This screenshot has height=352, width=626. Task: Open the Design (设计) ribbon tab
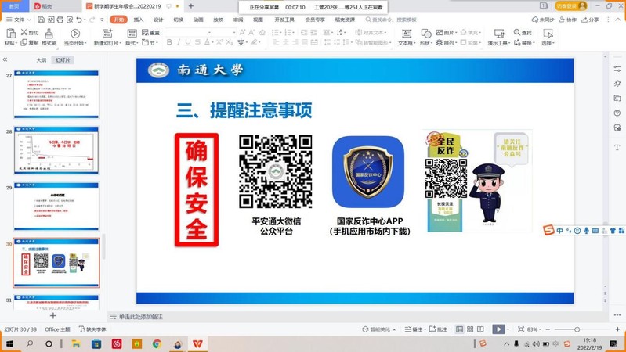coord(158,20)
